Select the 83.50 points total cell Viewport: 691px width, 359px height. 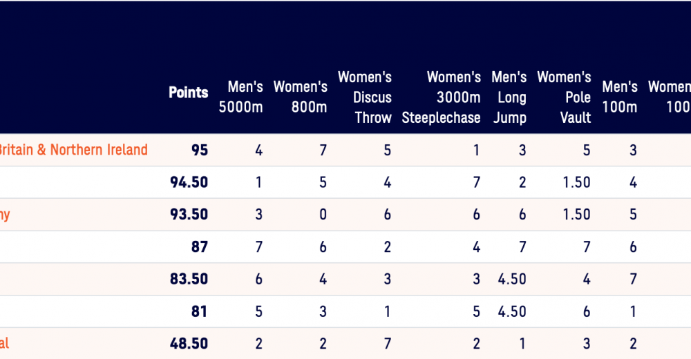pos(189,279)
